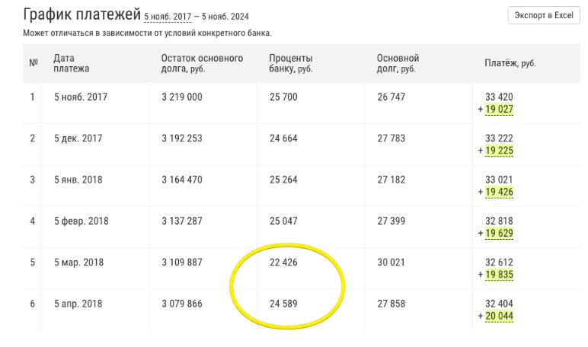Image resolution: width=588 pixels, height=347 pixels.
Task: Open the extra payment 19 225 link
Action: (499, 151)
